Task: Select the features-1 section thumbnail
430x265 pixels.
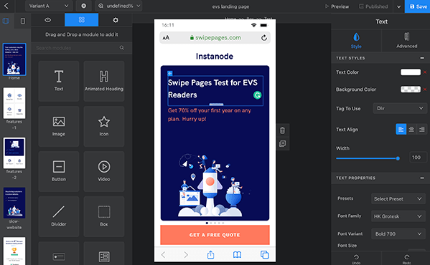Action: tap(14, 103)
